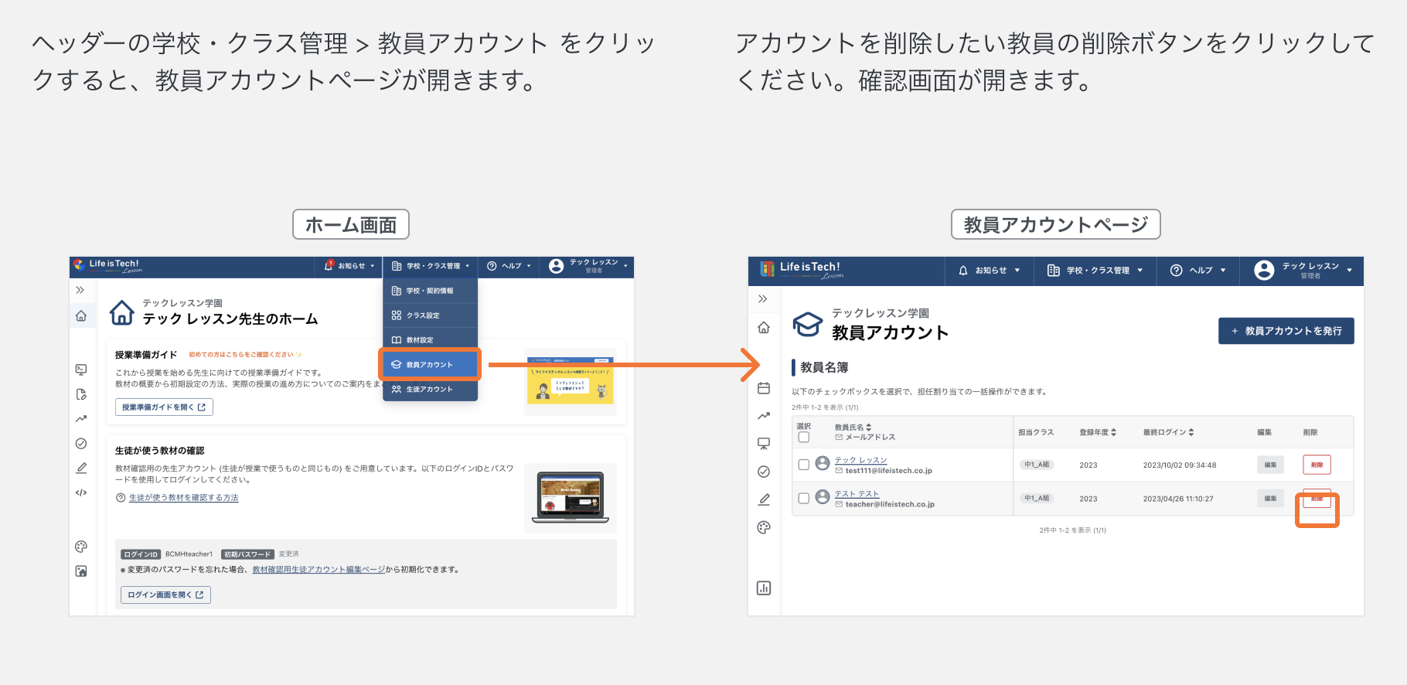Open document-edit icon in home screen sidebar
The height and width of the screenshot is (685, 1407).
(81, 394)
